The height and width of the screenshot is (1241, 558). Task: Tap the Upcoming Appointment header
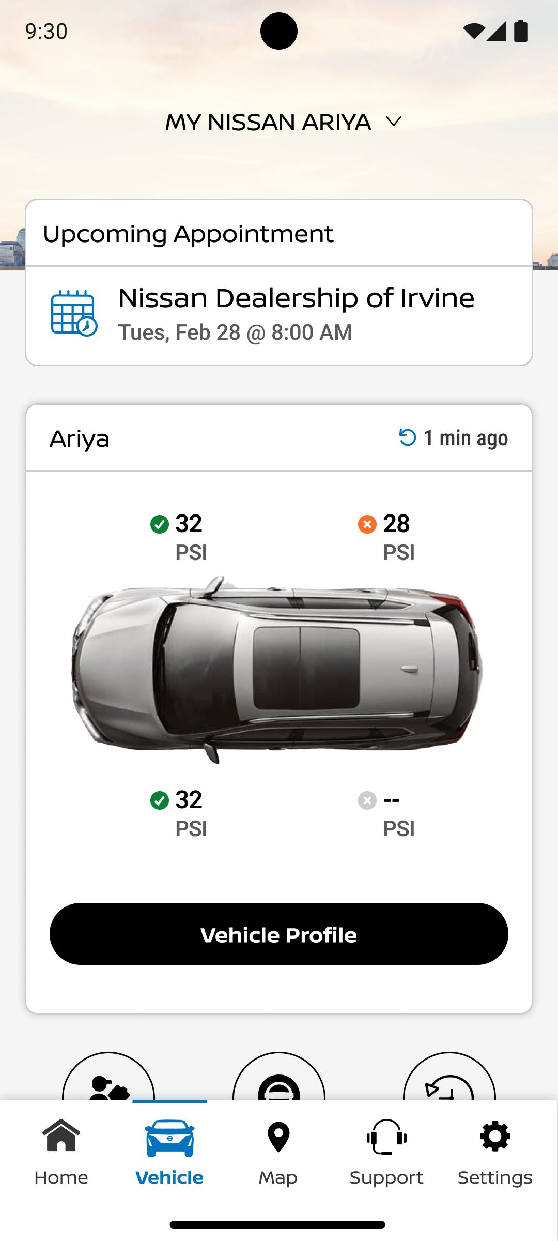click(x=189, y=234)
